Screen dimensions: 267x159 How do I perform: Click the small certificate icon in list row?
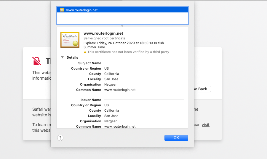point(62,10)
